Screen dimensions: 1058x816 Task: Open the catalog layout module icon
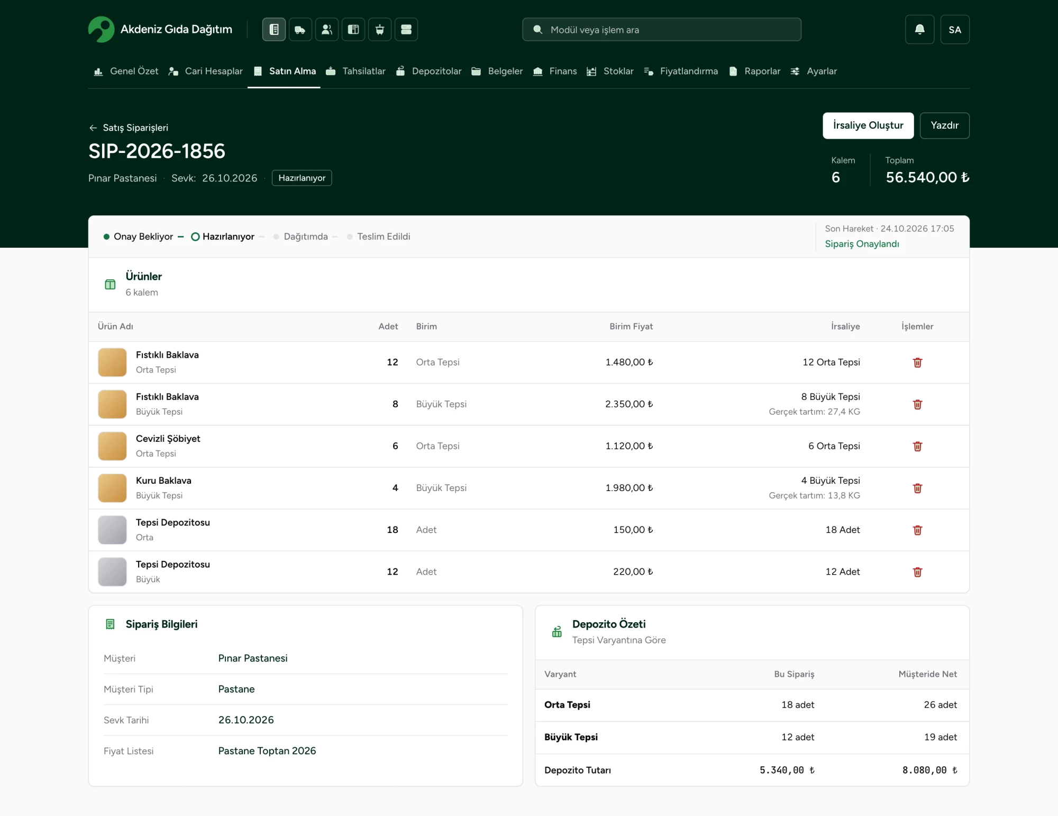click(x=353, y=30)
